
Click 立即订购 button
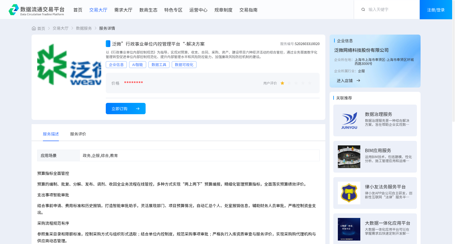pyautogui.click(x=126, y=109)
